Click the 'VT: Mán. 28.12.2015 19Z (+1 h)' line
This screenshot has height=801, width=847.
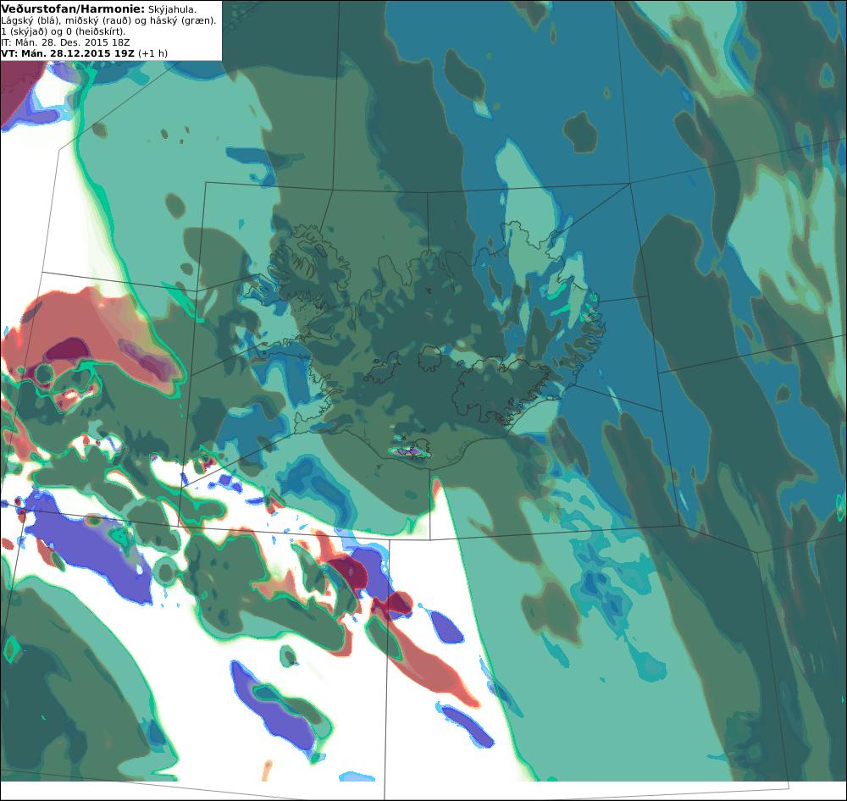84,53
